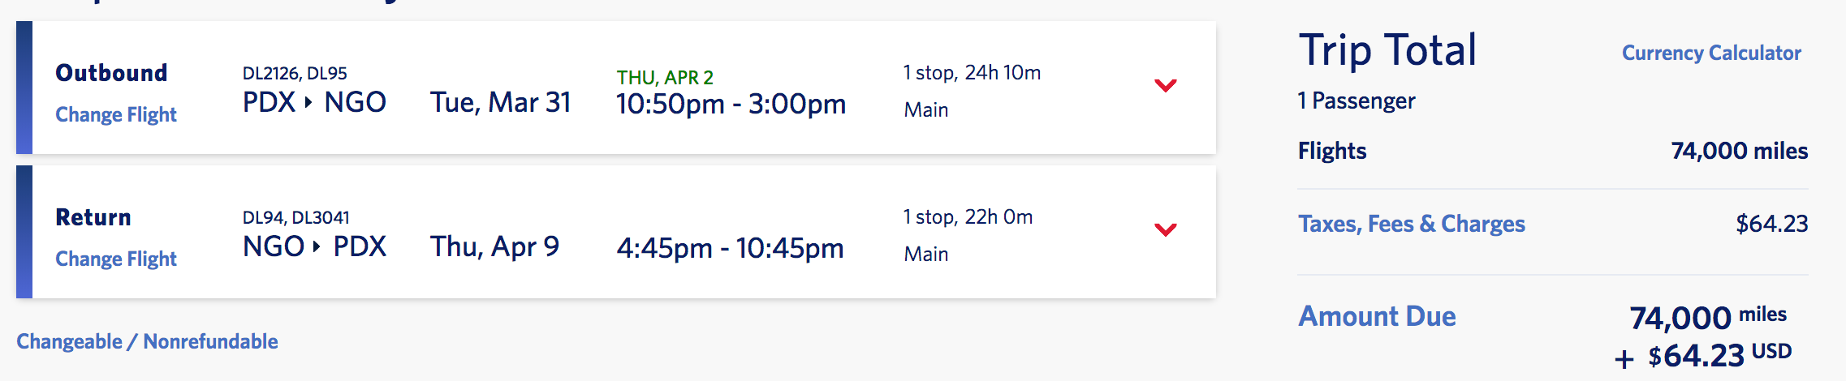
Task: Expand the Return flight details chevron
Action: click(1165, 229)
